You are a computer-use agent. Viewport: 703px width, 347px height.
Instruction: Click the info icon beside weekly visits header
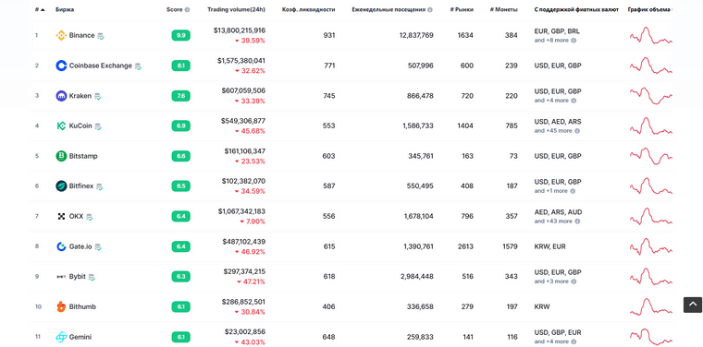tap(430, 10)
